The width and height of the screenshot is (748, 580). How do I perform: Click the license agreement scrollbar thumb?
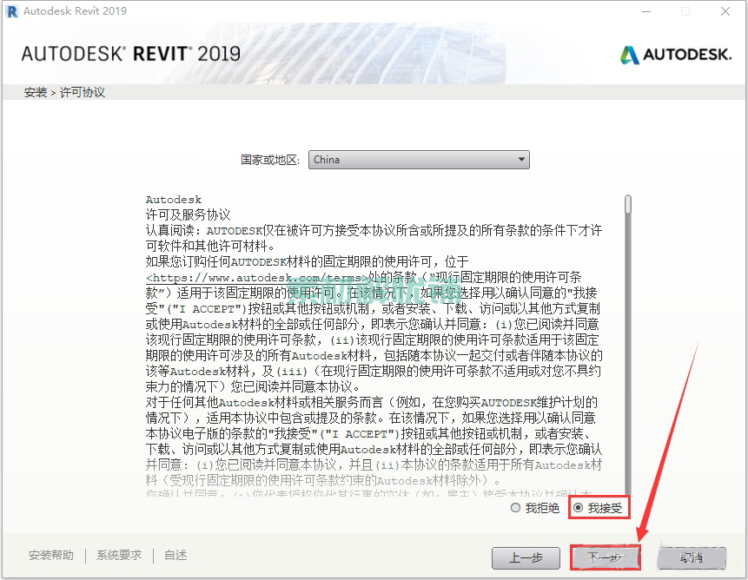coord(628,204)
